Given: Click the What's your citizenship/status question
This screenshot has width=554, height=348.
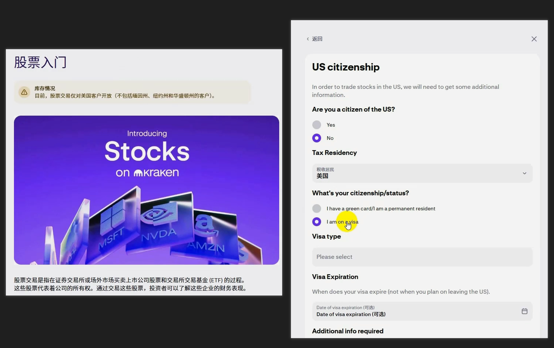Looking at the screenshot, I should [x=360, y=193].
